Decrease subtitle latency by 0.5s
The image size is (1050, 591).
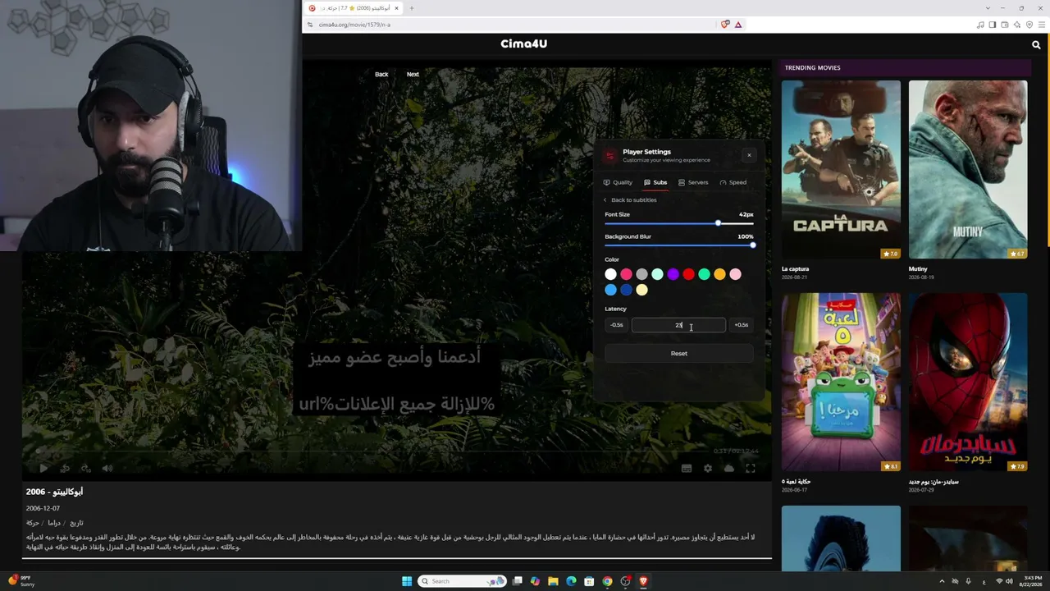coord(617,325)
